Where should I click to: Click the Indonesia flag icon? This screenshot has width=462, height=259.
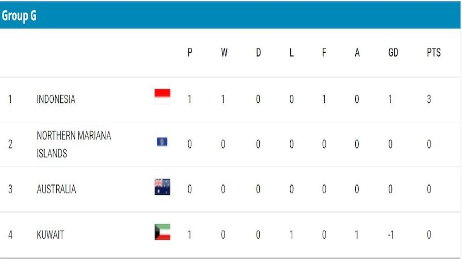coord(162,97)
